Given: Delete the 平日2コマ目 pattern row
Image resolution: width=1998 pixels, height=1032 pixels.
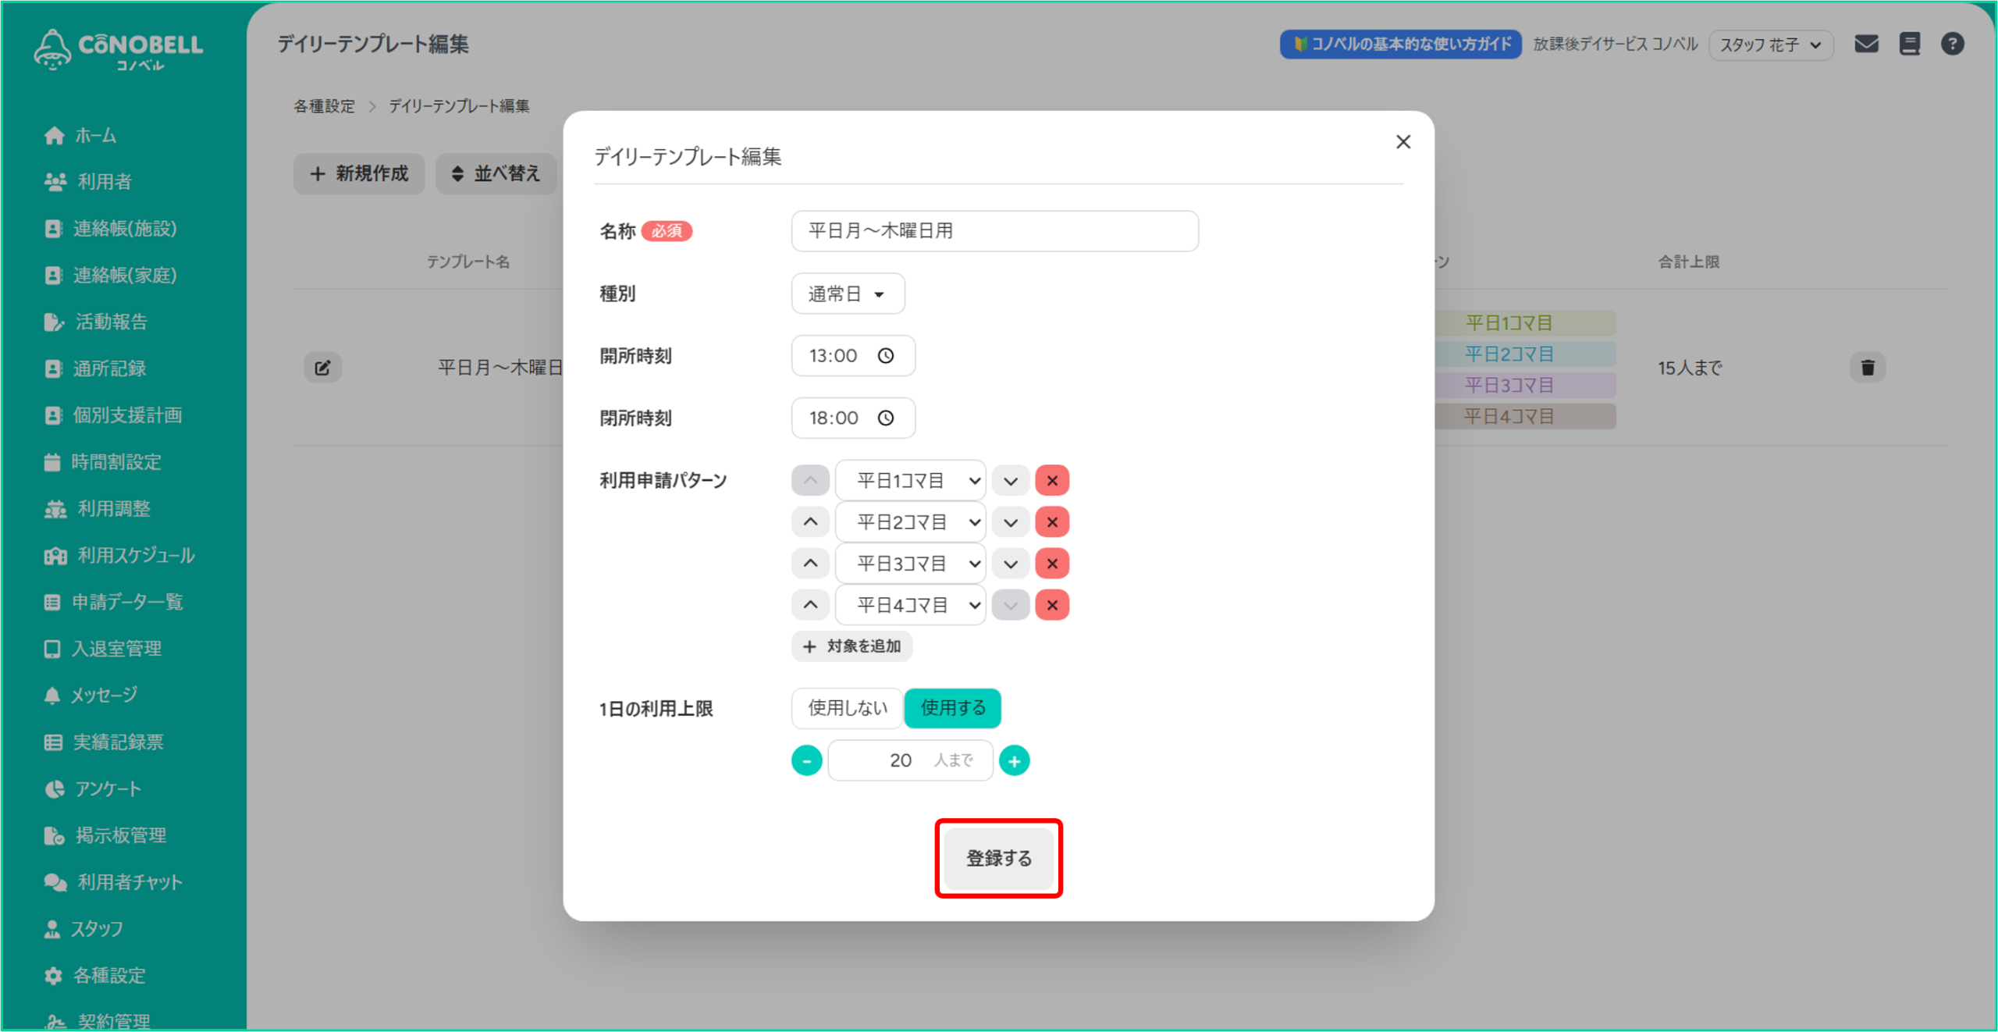Looking at the screenshot, I should [x=1052, y=522].
